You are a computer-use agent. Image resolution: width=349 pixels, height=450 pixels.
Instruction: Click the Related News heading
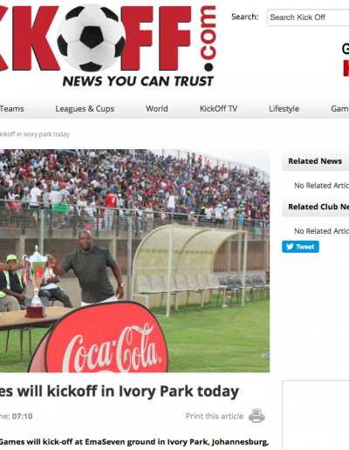[315, 161]
